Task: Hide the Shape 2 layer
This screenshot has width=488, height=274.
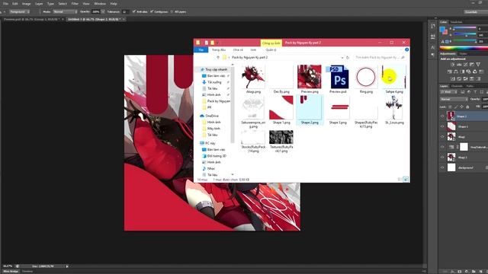Action: point(442,116)
